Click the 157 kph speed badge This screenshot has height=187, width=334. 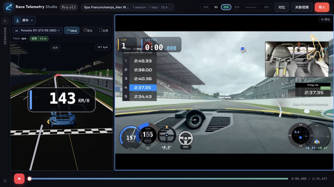[x=103, y=47]
